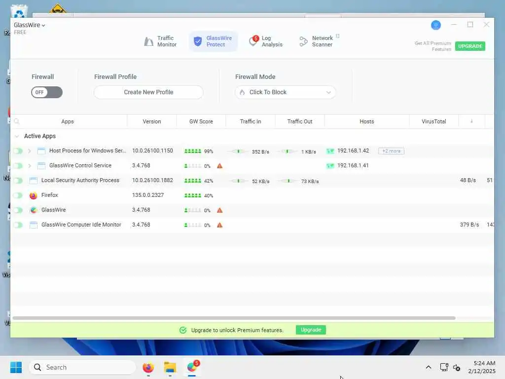Click the Log Analysis alert icon
This screenshot has height=379, width=505.
click(253, 40)
